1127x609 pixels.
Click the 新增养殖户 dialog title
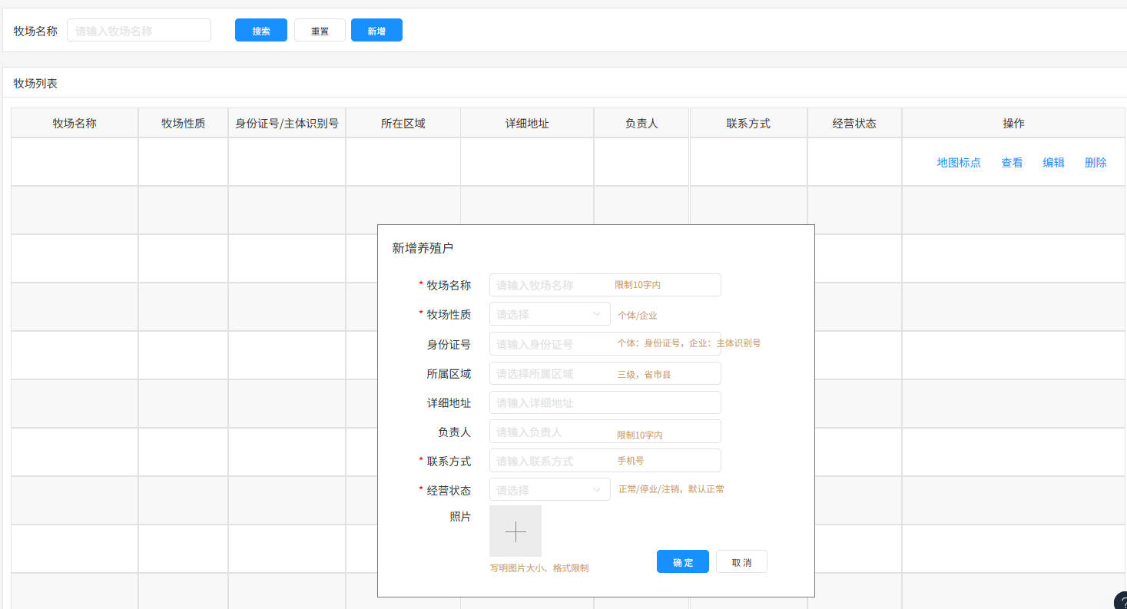point(423,247)
